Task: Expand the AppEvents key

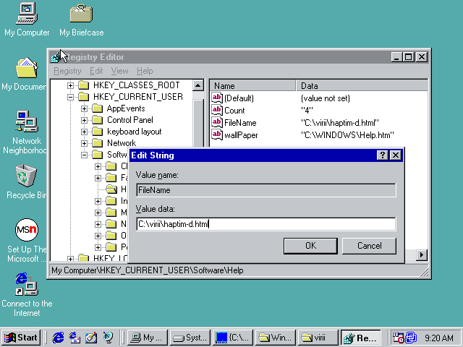Action: click(84, 108)
